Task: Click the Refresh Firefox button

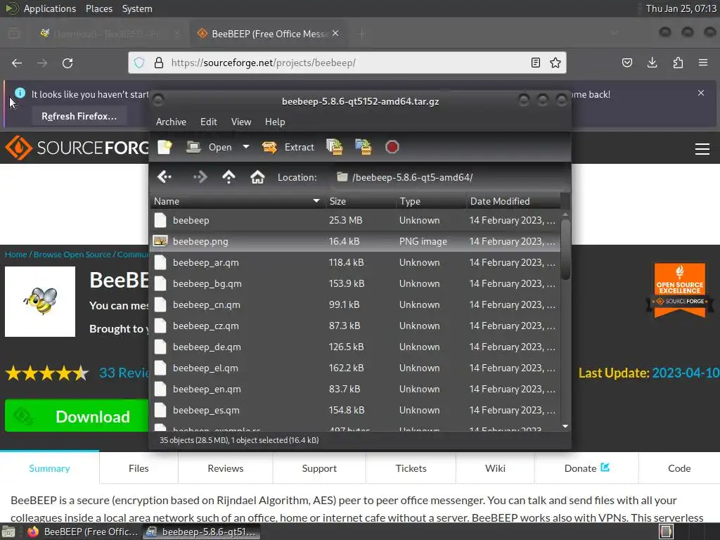Action: pos(79,116)
